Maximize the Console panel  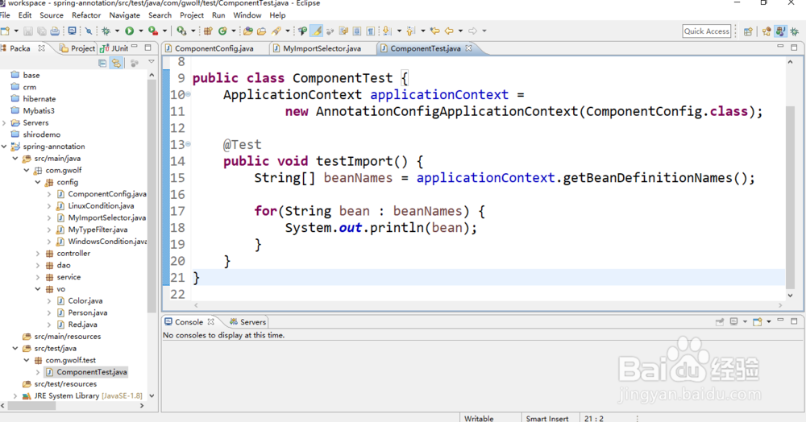pos(794,321)
